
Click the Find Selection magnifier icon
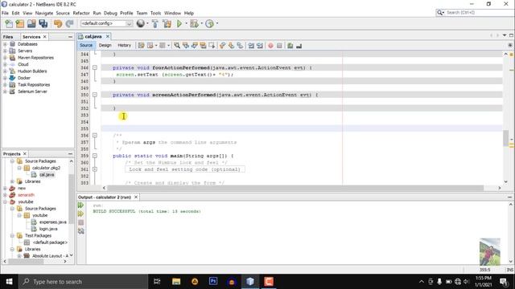(x=177, y=46)
